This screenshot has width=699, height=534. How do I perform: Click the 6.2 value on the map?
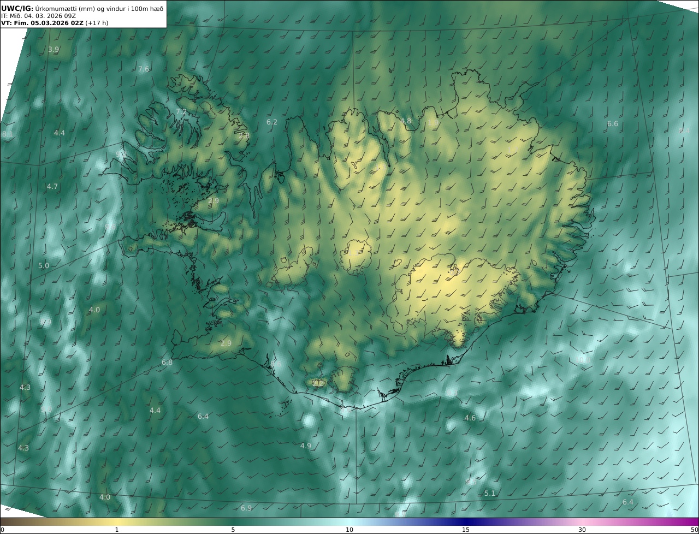271,122
